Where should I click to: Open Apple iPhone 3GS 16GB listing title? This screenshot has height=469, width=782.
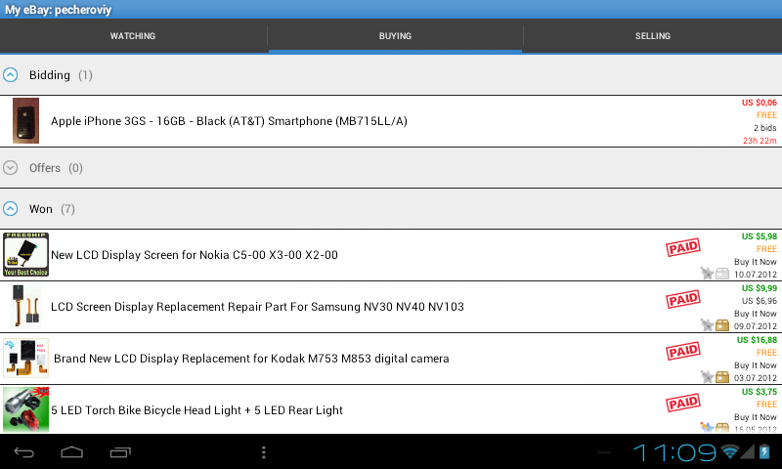coord(229,121)
